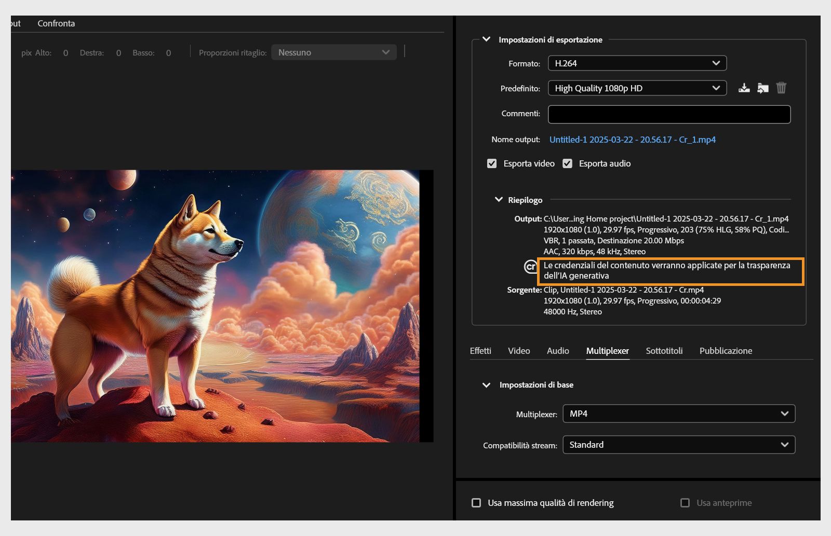Screen dimensions: 831x536
Task: Disable the Esporta video checkbox
Action: point(492,163)
